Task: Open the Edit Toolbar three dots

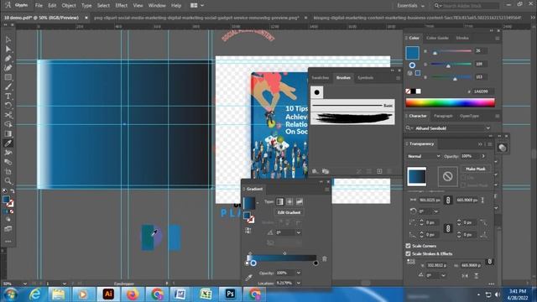Action: pyautogui.click(x=8, y=242)
